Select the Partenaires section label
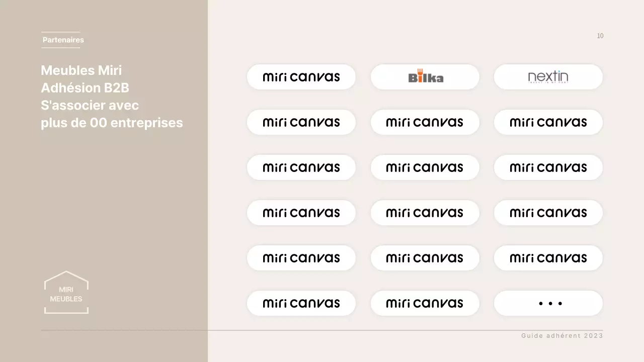This screenshot has width=644, height=362. (63, 40)
